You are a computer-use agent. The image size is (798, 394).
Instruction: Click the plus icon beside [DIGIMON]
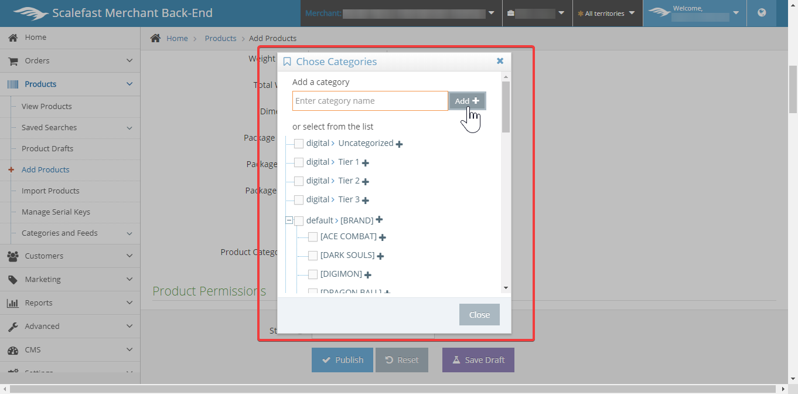pos(368,275)
